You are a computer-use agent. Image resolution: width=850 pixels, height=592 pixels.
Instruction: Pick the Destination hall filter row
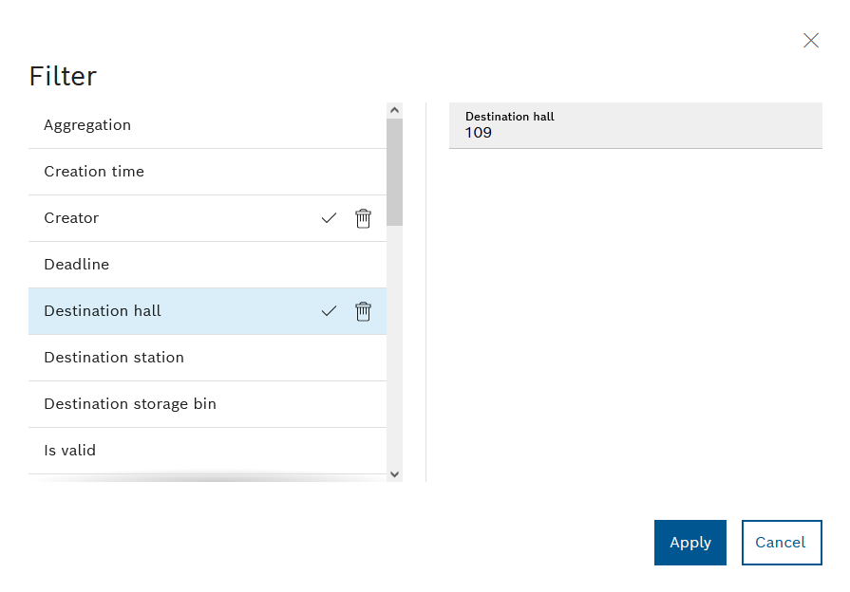[x=208, y=311]
